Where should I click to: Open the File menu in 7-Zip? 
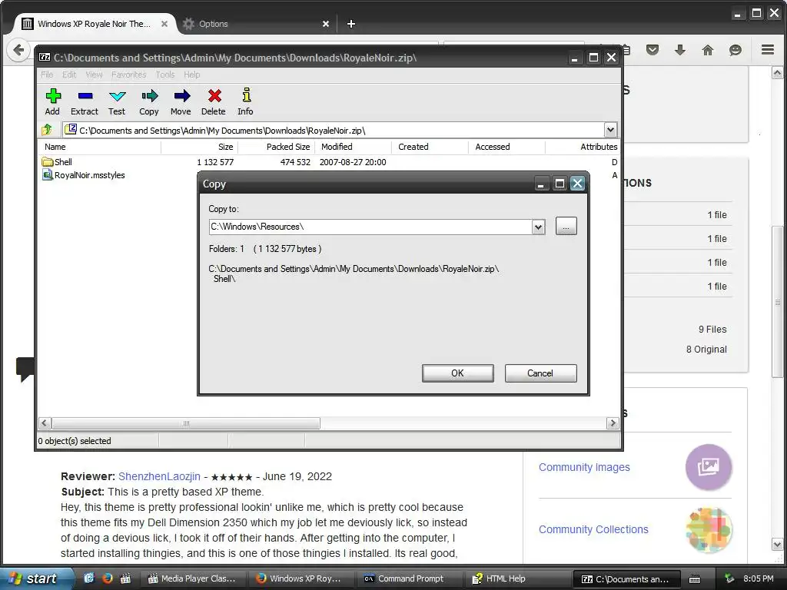tap(47, 75)
